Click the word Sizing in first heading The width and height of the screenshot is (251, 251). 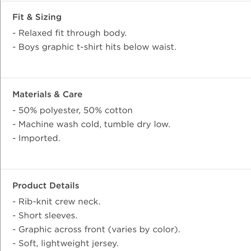pyautogui.click(x=48, y=17)
